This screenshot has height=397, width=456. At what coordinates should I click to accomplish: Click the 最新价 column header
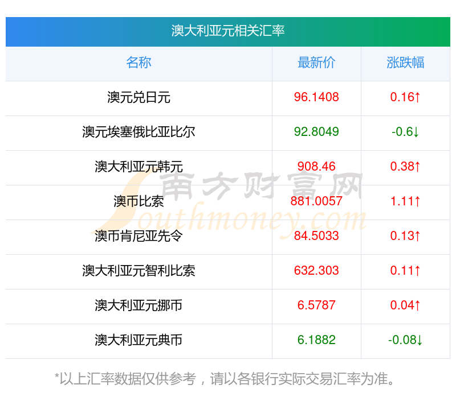click(316, 63)
